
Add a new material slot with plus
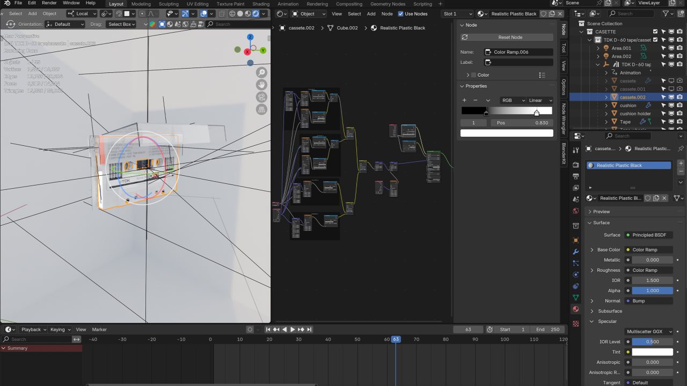(681, 163)
